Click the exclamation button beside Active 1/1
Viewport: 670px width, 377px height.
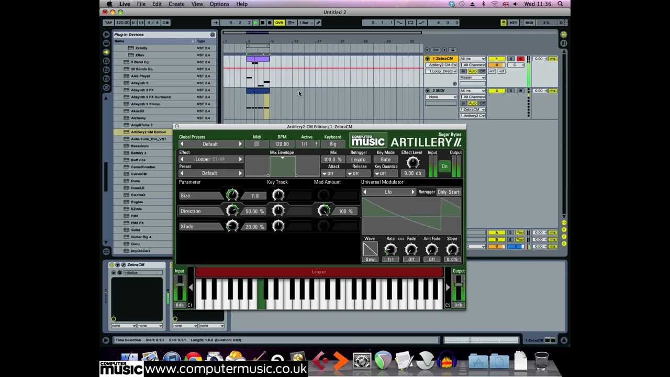click(316, 144)
